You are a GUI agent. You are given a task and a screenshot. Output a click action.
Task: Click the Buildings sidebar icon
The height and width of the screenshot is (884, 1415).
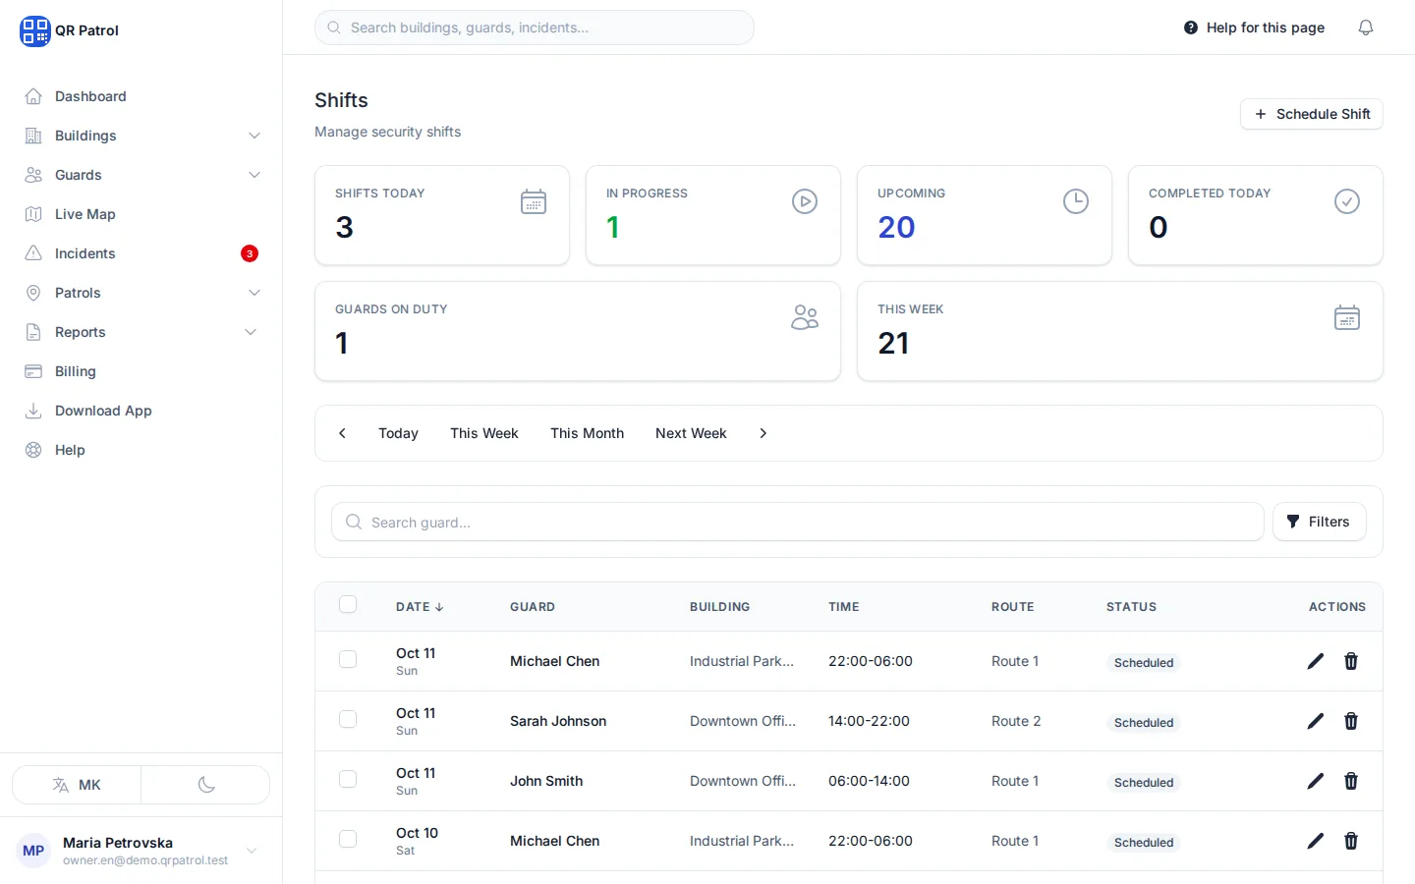tap(33, 136)
